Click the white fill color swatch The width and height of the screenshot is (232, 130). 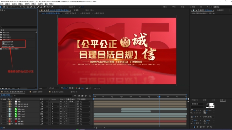pos(211,105)
